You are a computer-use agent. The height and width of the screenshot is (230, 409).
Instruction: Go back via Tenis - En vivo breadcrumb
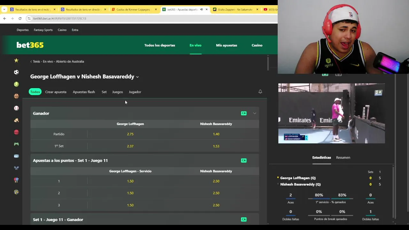click(x=57, y=61)
